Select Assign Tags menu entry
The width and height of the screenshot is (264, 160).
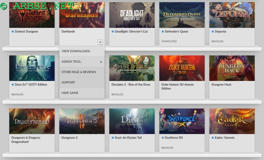tap(82, 62)
